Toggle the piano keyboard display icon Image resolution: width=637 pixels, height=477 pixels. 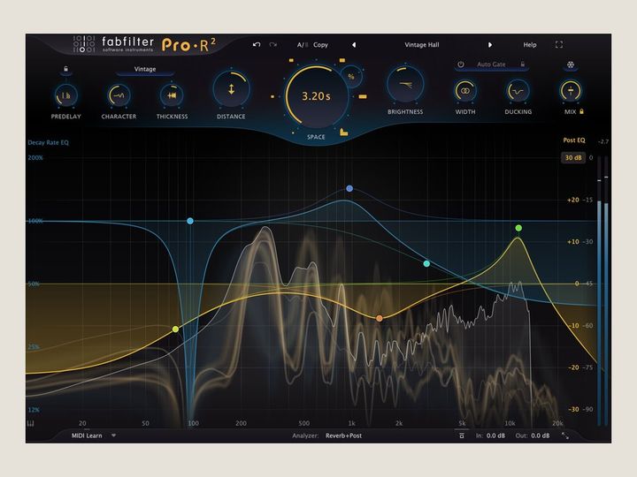[x=30, y=423]
